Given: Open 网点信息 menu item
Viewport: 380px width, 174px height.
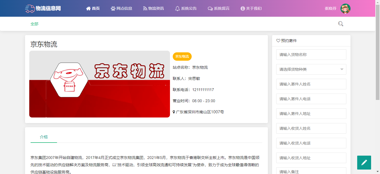Looking at the screenshot, I should (124, 9).
